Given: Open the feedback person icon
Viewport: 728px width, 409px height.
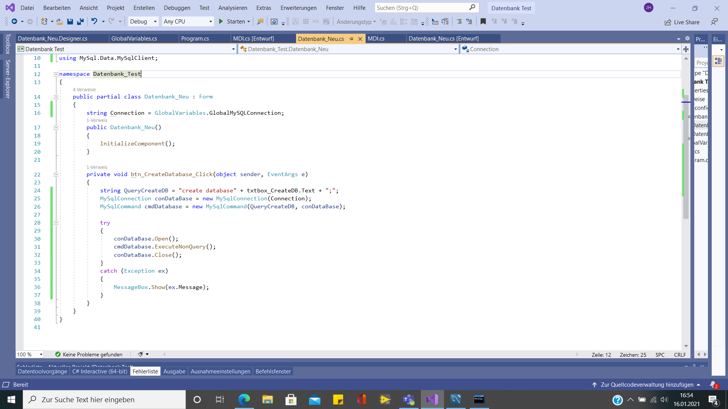Looking at the screenshot, I should pos(714,22).
